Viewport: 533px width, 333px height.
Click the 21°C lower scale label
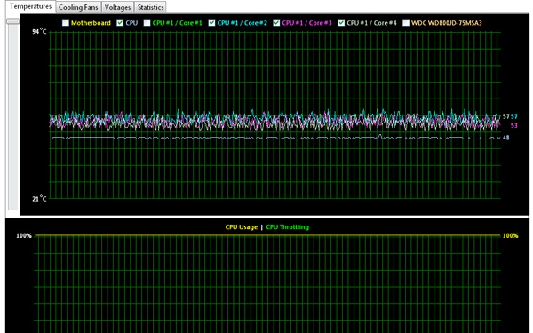pos(39,198)
